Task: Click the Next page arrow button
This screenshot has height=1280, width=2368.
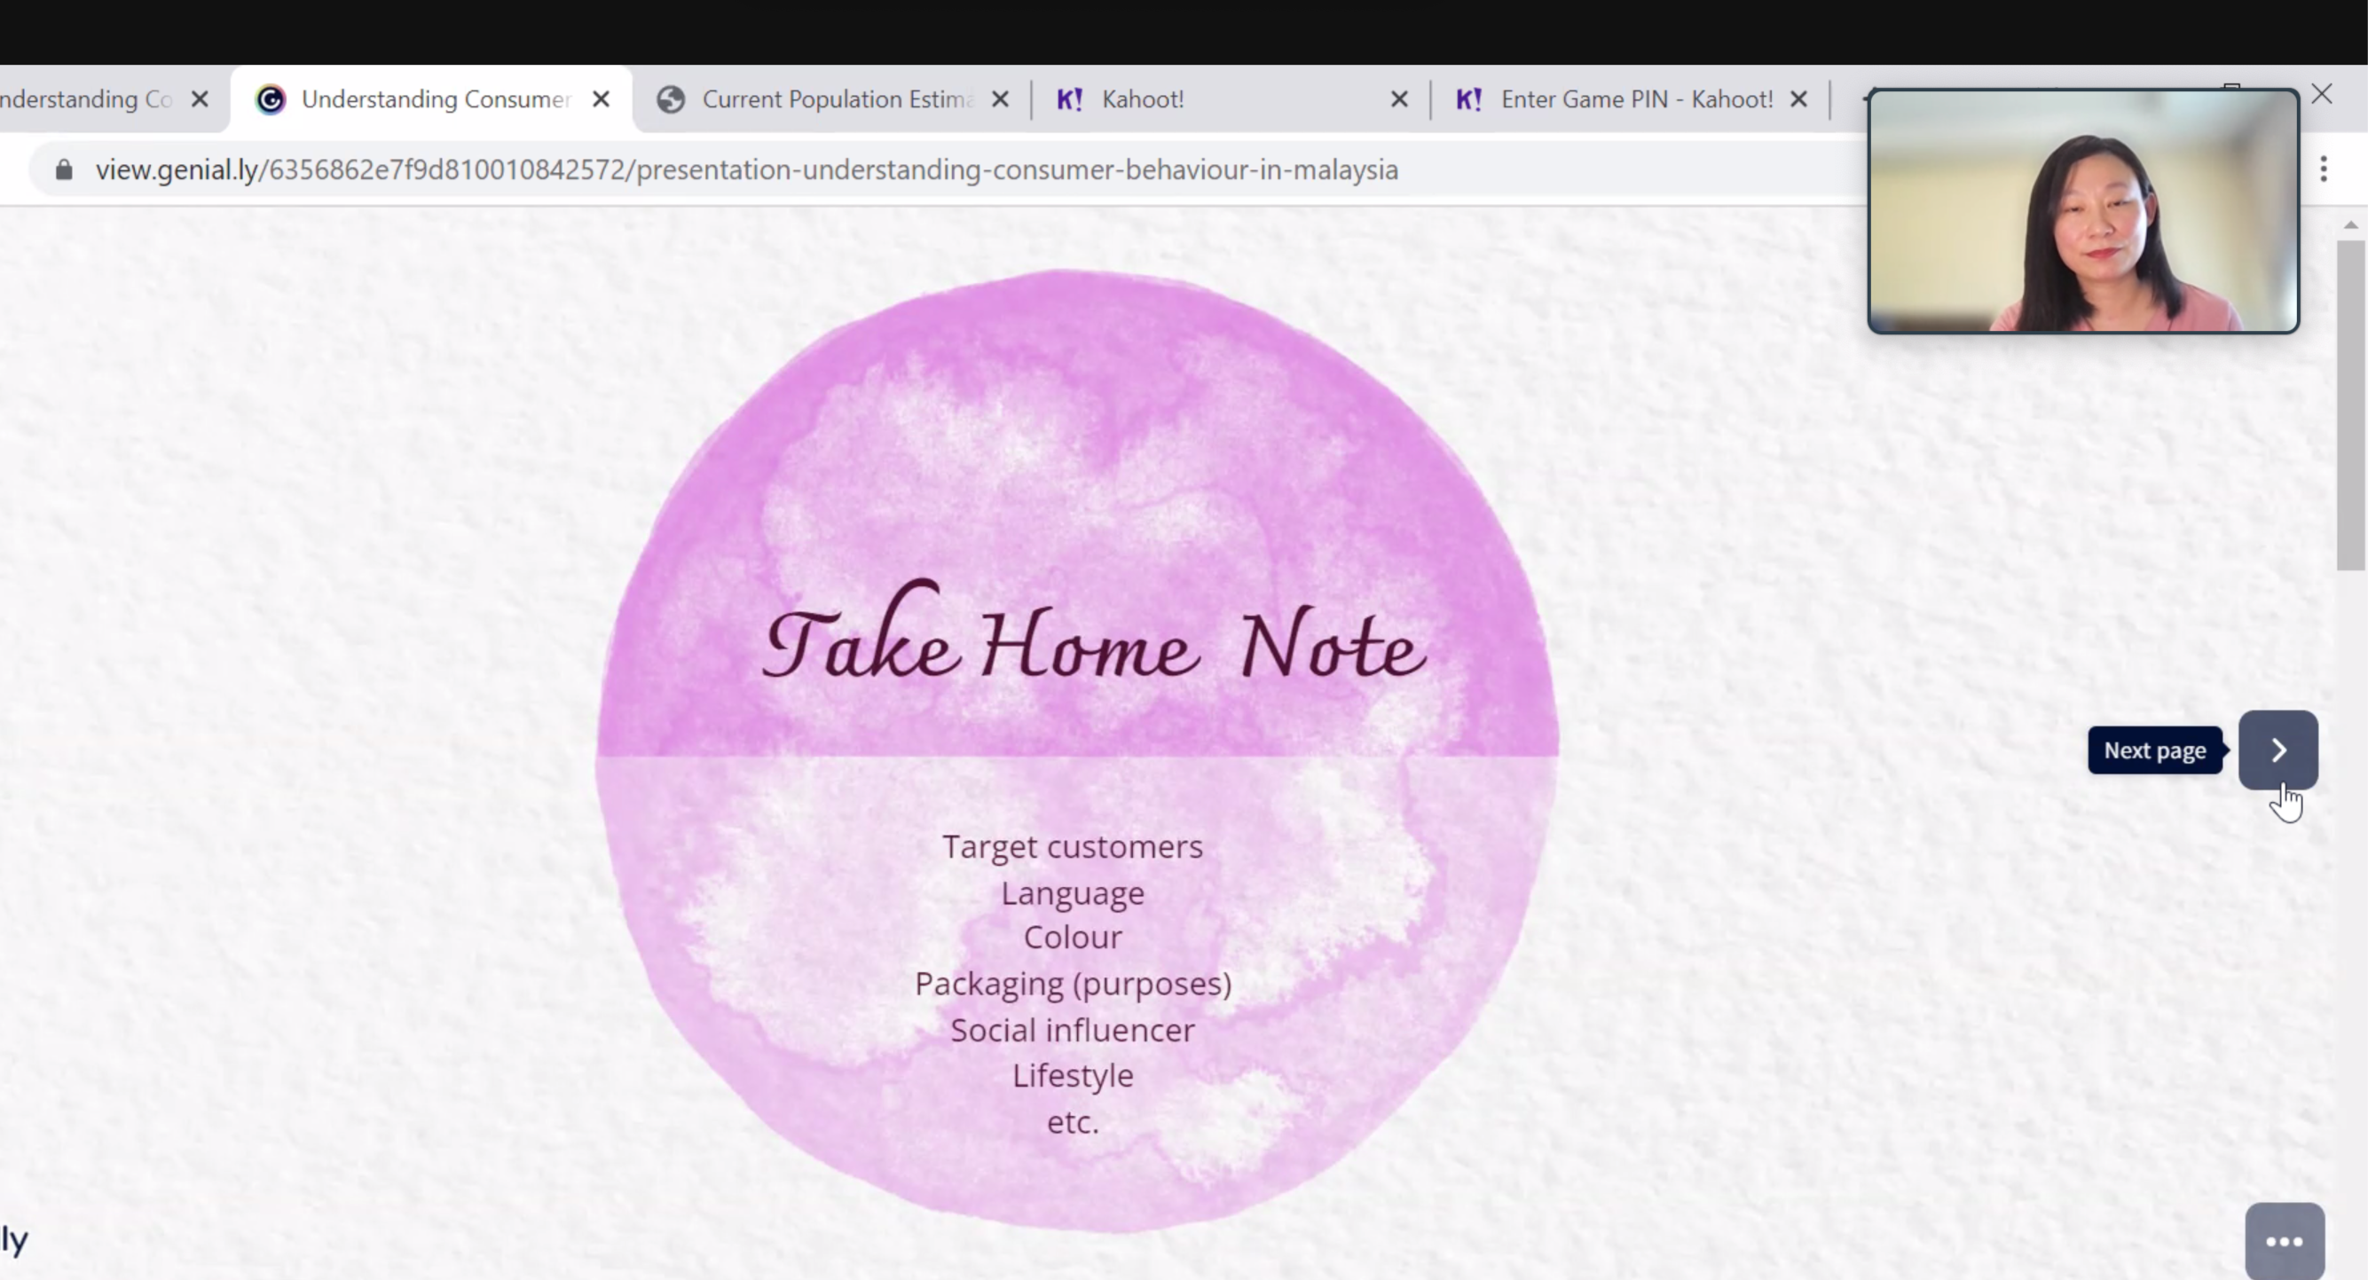Action: click(2277, 750)
